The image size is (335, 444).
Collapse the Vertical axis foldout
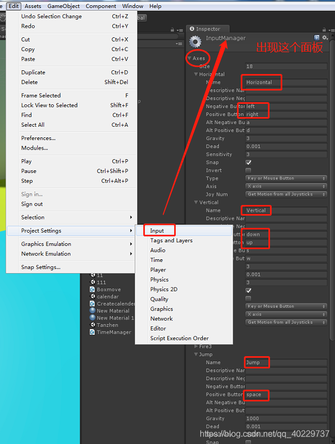click(x=196, y=202)
